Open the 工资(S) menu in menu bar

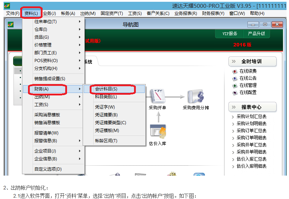[x=135, y=13]
